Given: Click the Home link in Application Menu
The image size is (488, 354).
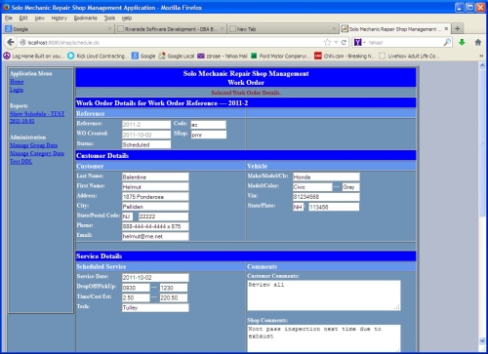Looking at the screenshot, I should 17,82.
